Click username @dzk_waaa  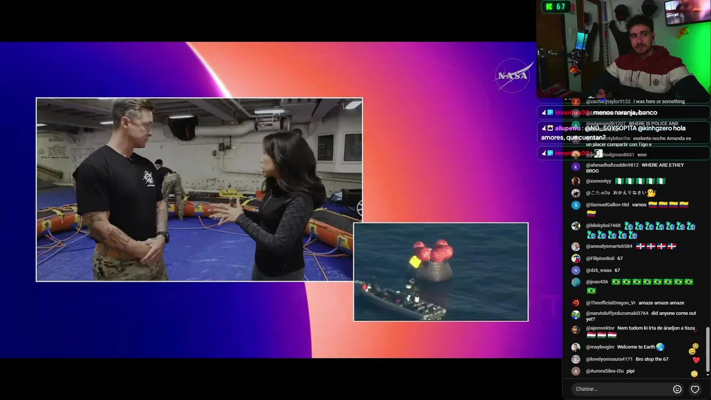pyautogui.click(x=599, y=271)
